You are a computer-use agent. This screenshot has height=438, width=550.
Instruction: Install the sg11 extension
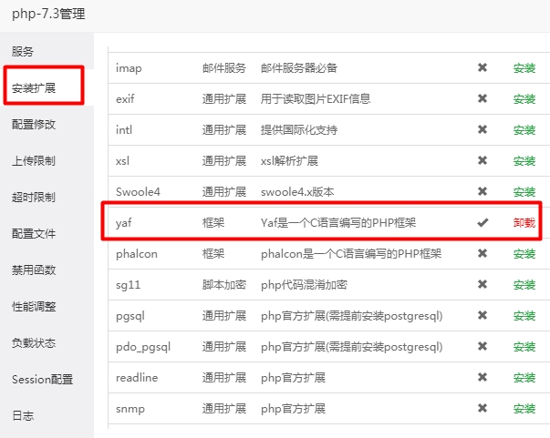click(524, 285)
